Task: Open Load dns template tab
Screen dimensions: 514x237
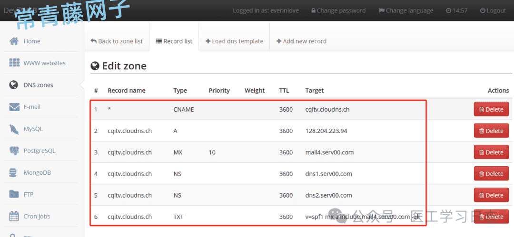Action: click(234, 41)
